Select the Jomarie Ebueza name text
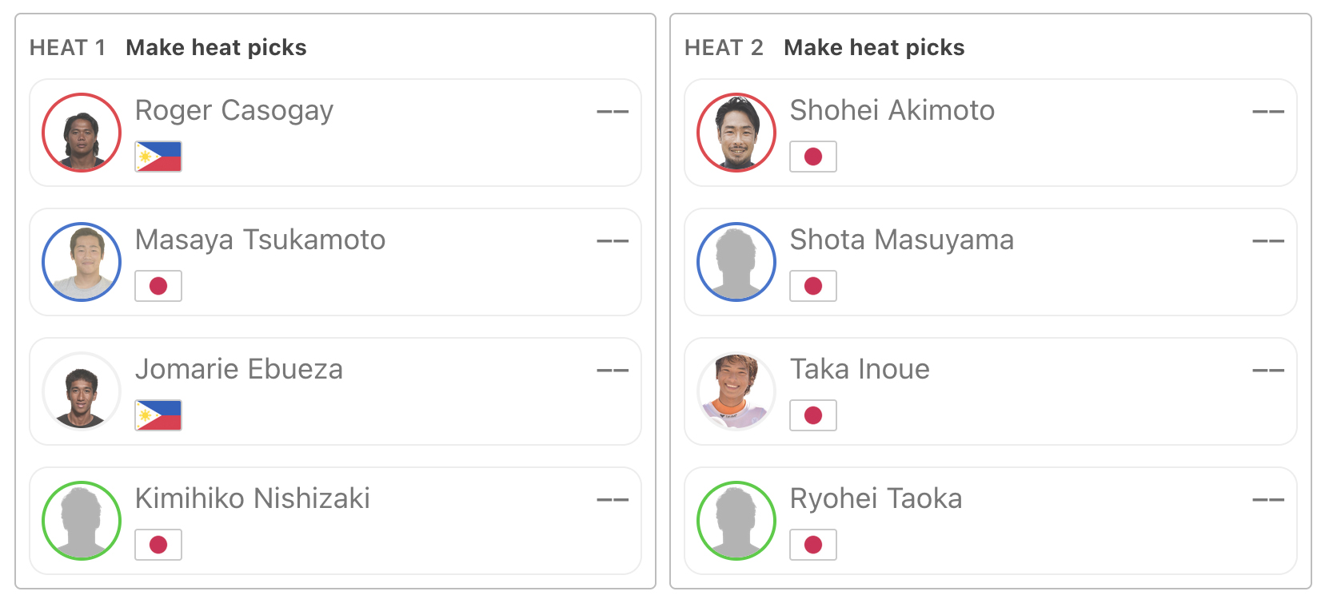The width and height of the screenshot is (1337, 615). 239,369
